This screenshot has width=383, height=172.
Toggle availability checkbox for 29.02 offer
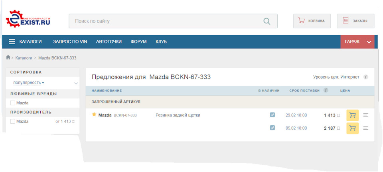pyautogui.click(x=272, y=115)
